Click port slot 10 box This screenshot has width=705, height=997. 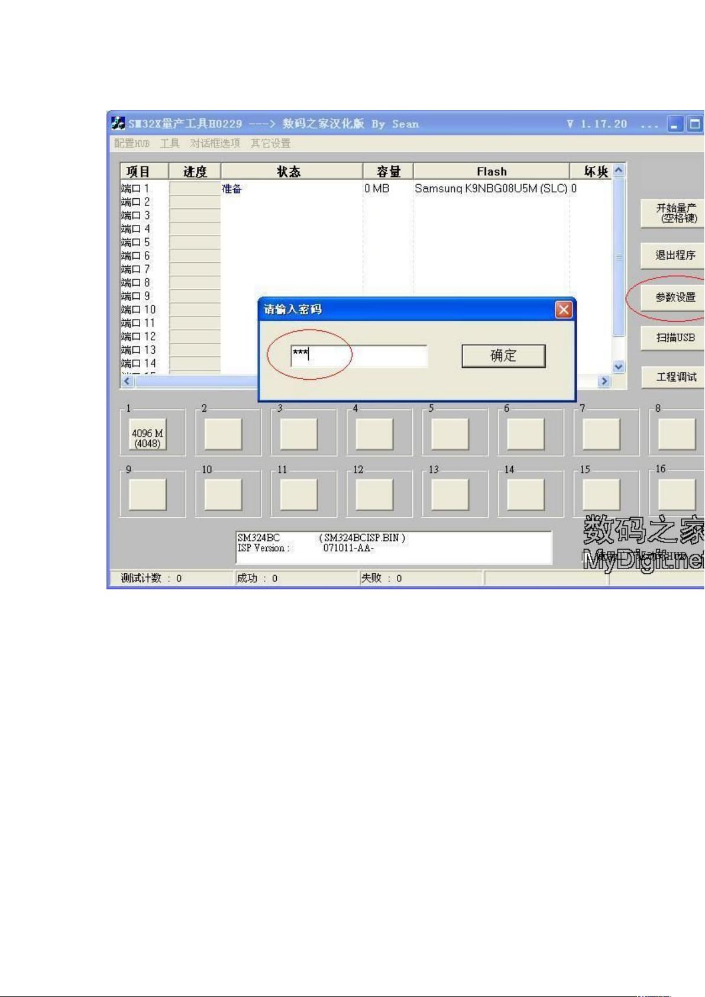(x=223, y=495)
